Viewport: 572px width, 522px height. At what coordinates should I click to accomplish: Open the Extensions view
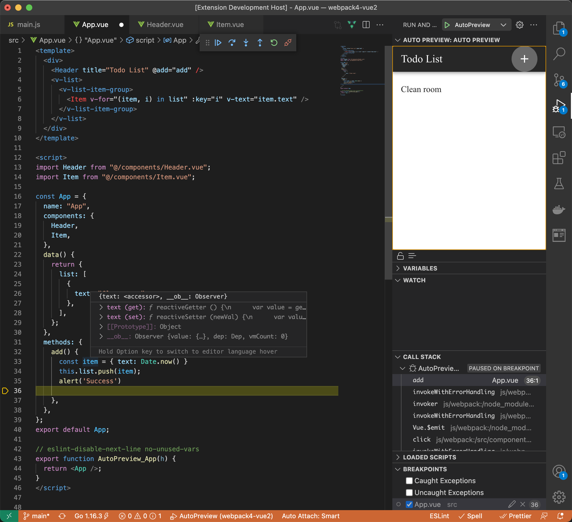click(559, 158)
